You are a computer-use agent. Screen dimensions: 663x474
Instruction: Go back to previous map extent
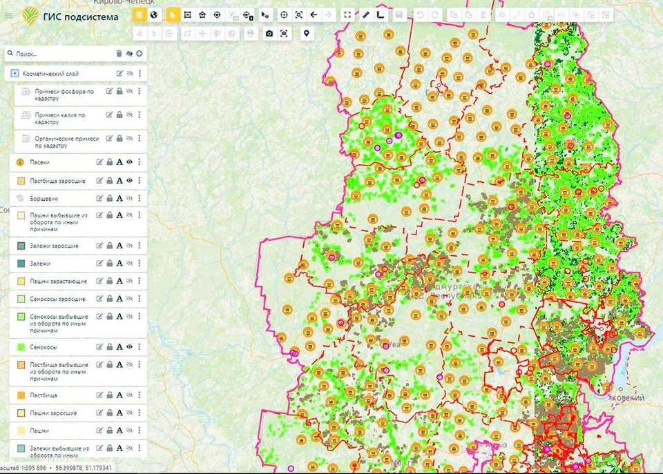click(314, 14)
